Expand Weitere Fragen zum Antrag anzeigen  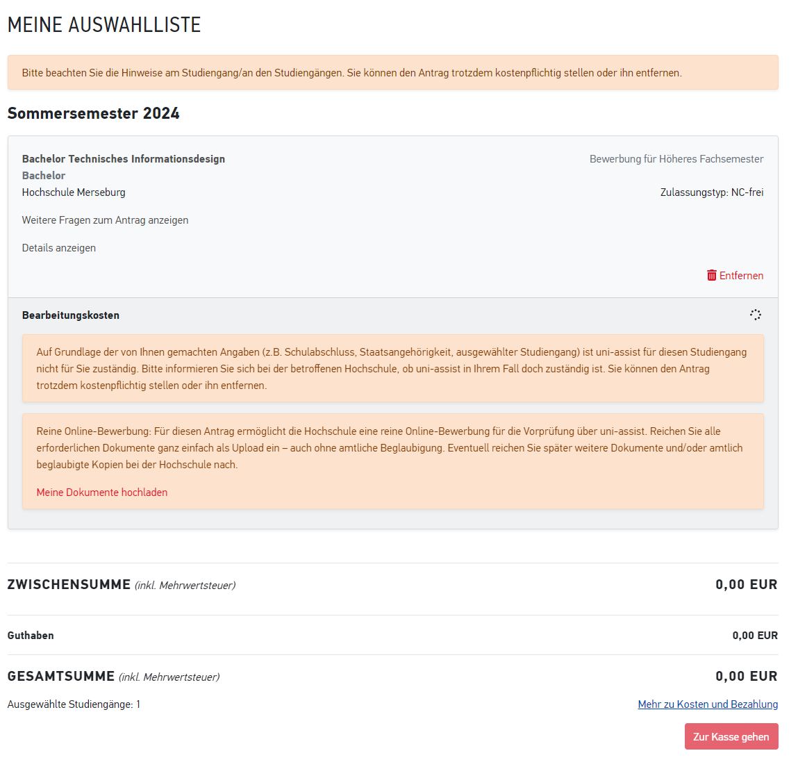(x=105, y=220)
